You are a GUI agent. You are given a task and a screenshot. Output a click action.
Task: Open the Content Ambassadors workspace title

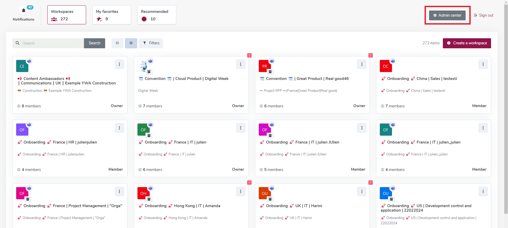pos(66,81)
